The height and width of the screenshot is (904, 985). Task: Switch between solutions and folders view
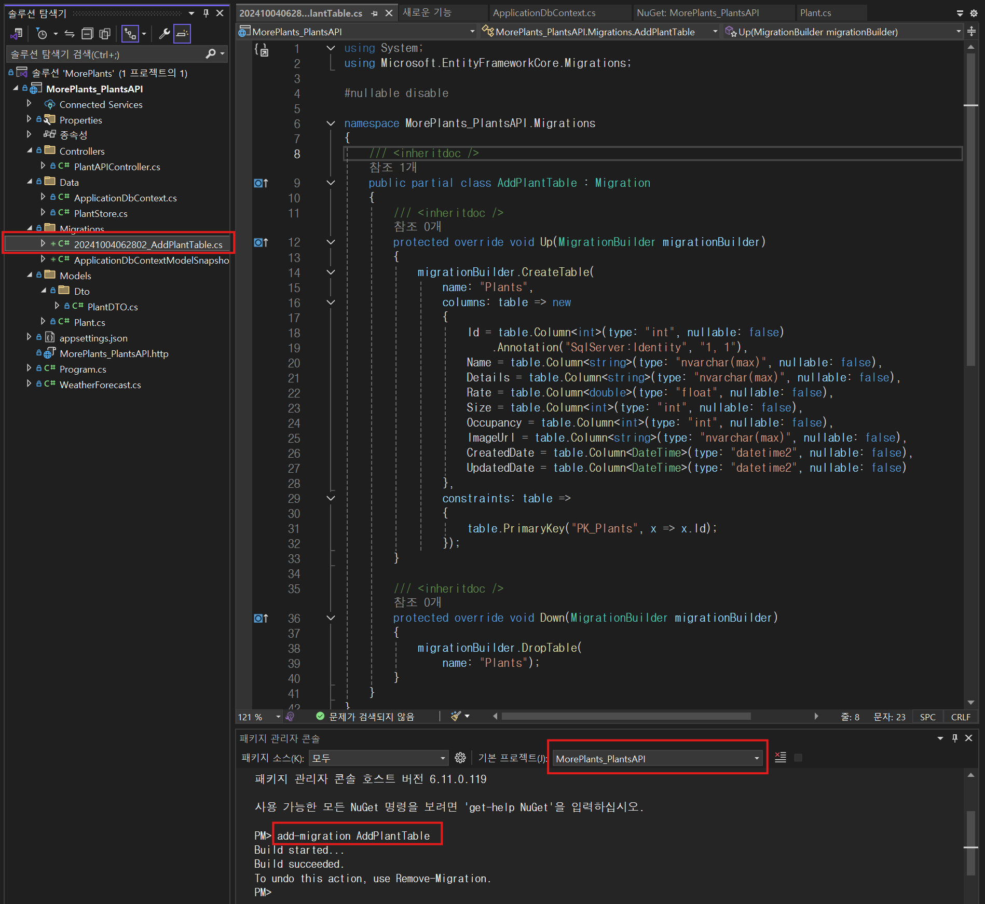(x=16, y=34)
